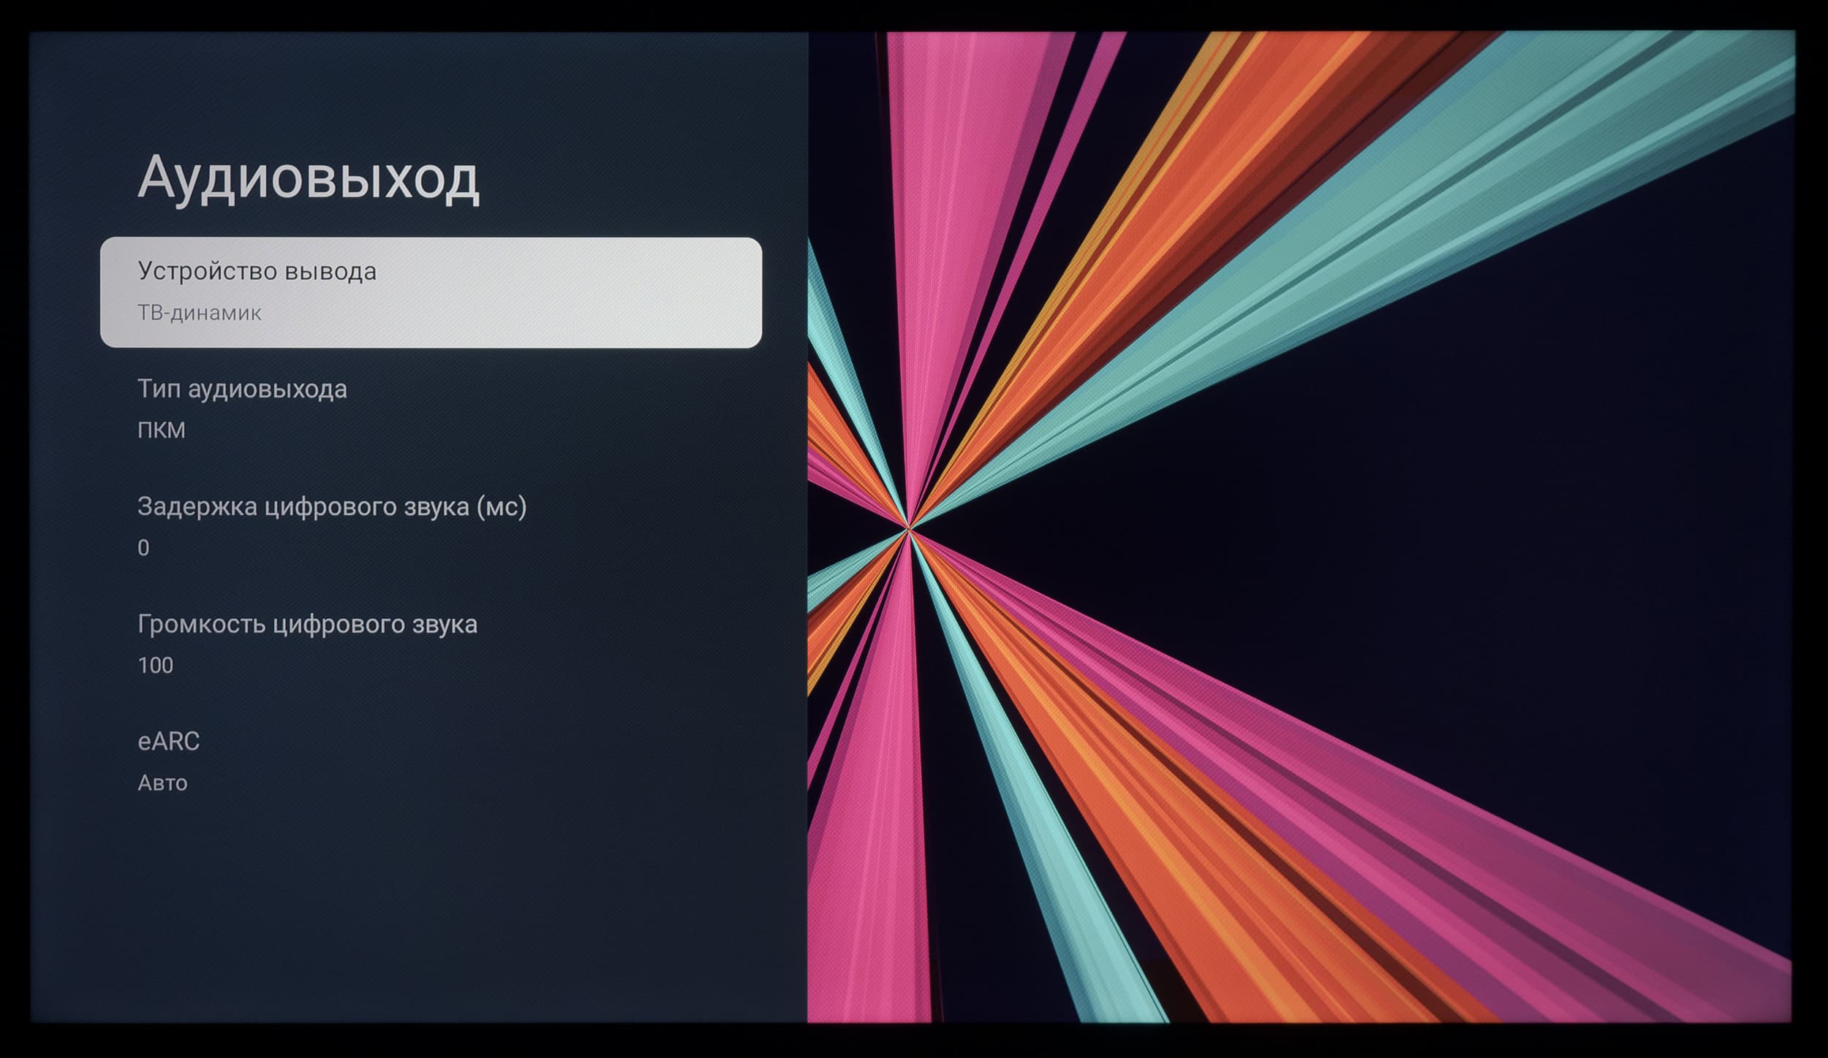Change the ПКМ audio output type value
The width and height of the screenshot is (1828, 1058).
coord(162,430)
